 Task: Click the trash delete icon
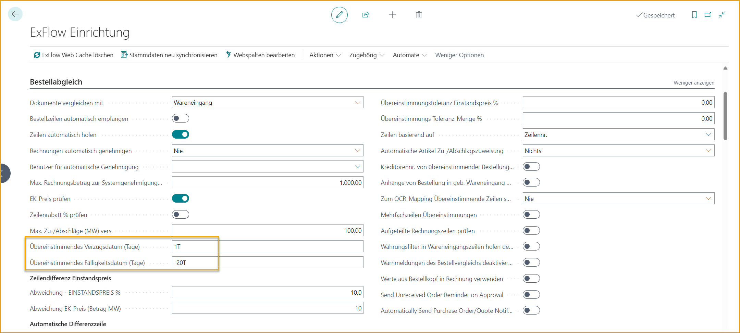click(419, 15)
